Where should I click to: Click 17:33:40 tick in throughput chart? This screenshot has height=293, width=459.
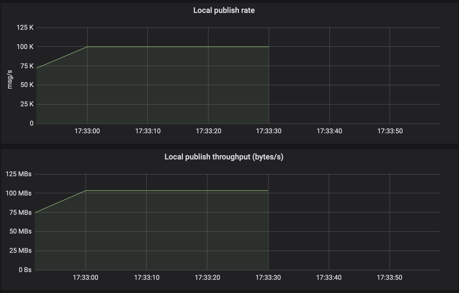329,278
